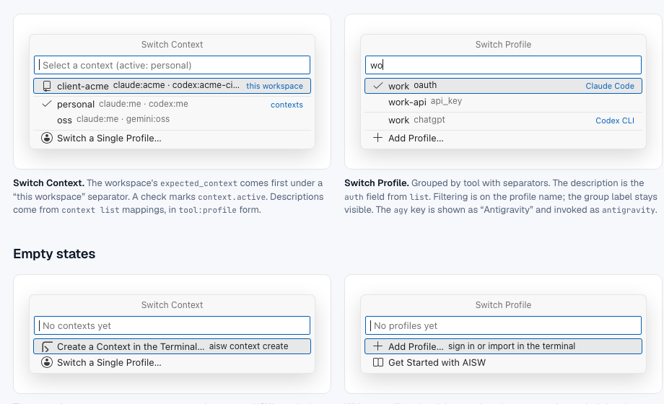
Task: Click the claude:me · gemini:oss description
Action: point(123,119)
